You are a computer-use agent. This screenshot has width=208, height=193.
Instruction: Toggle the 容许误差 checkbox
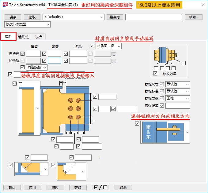162,105
